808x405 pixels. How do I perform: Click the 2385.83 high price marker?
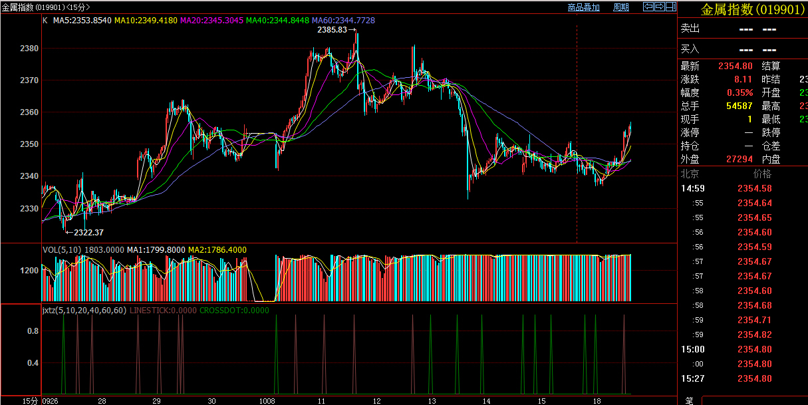coord(333,30)
